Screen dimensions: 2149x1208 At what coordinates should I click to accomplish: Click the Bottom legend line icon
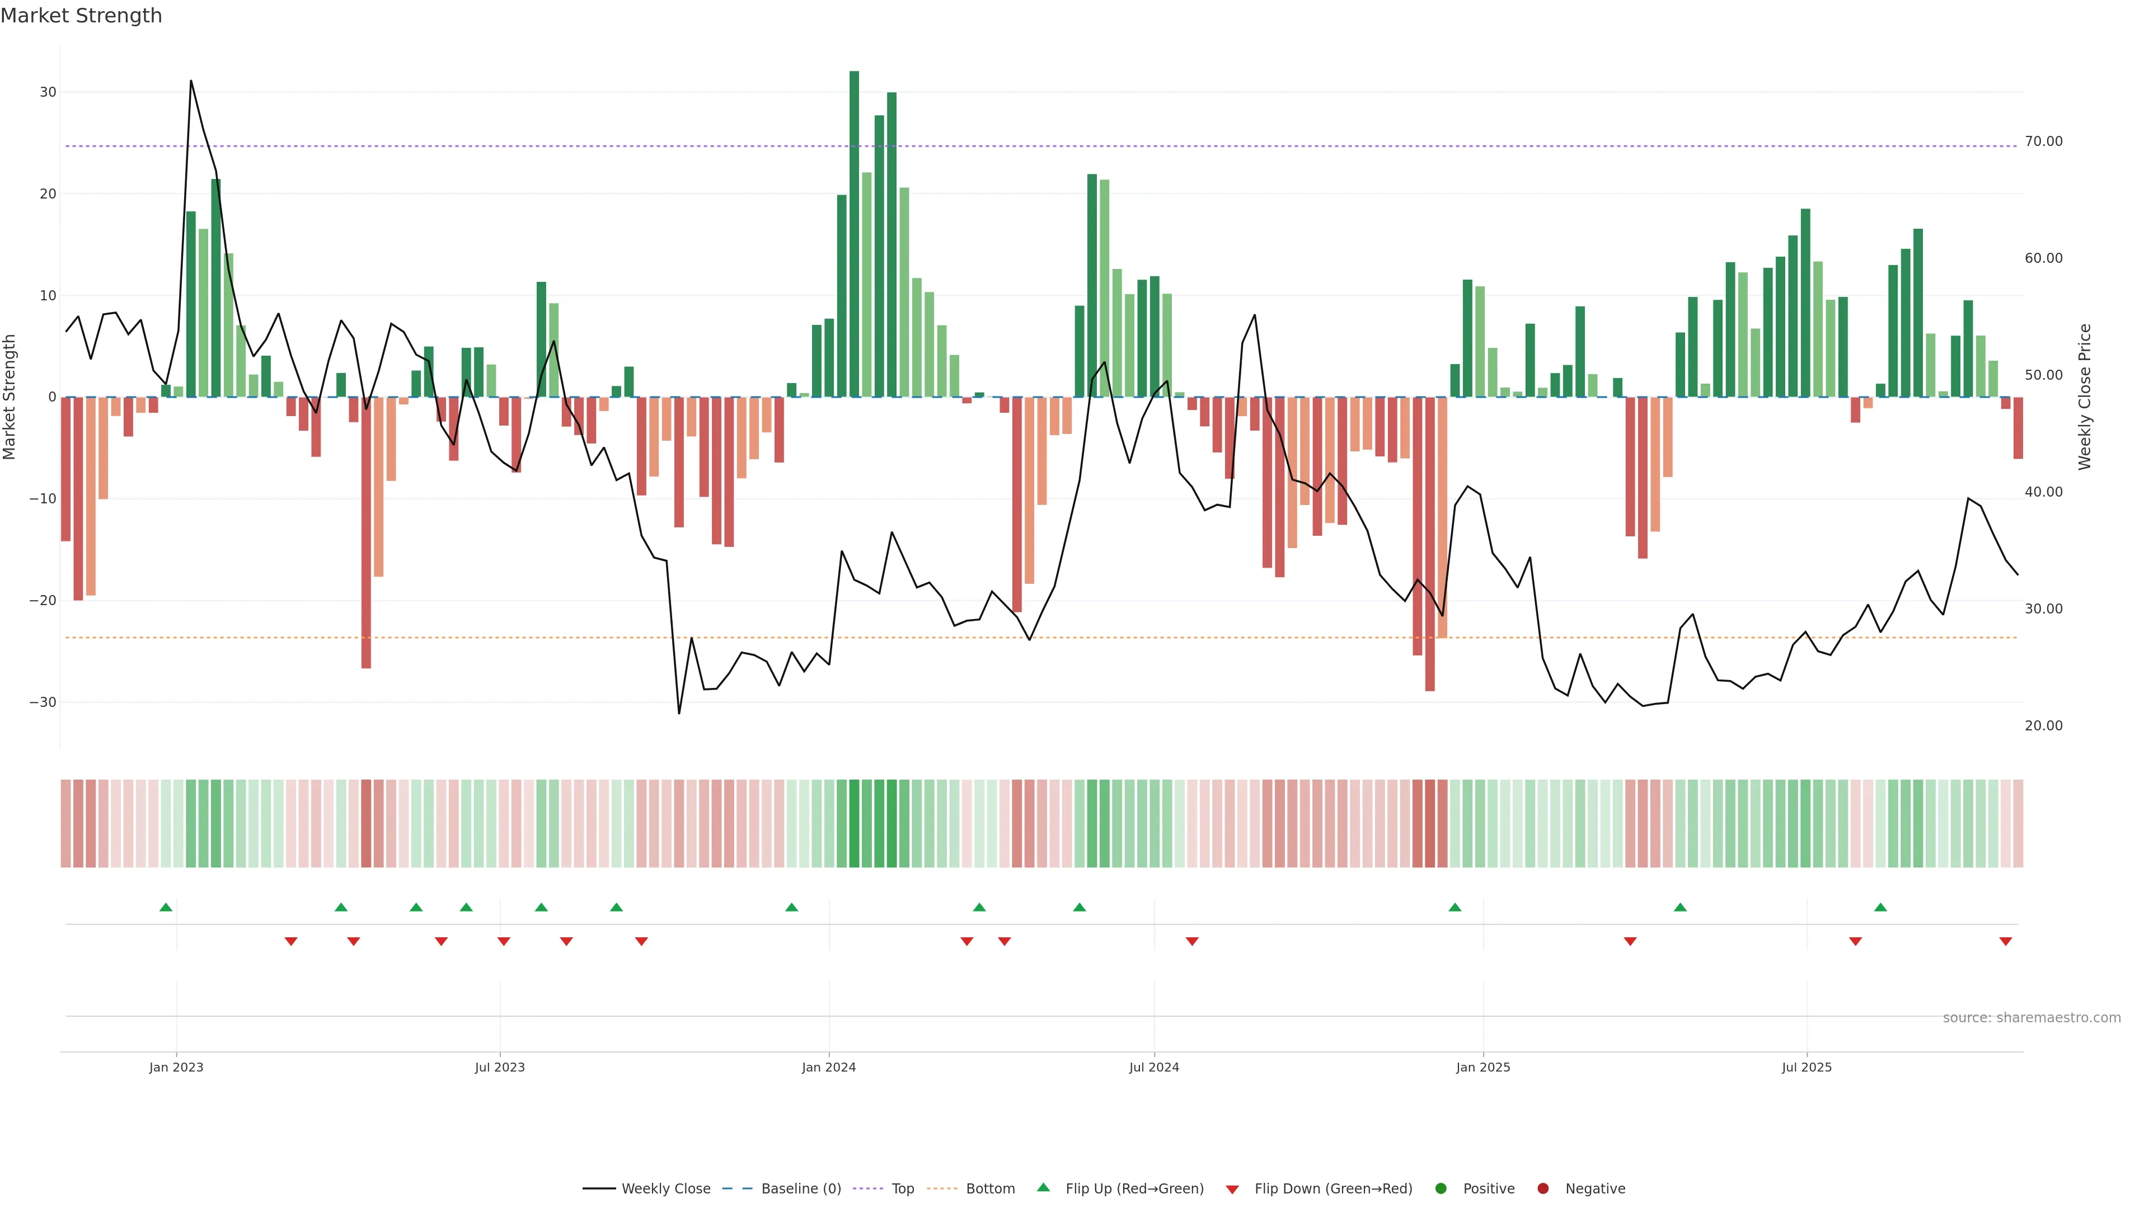(x=942, y=1188)
